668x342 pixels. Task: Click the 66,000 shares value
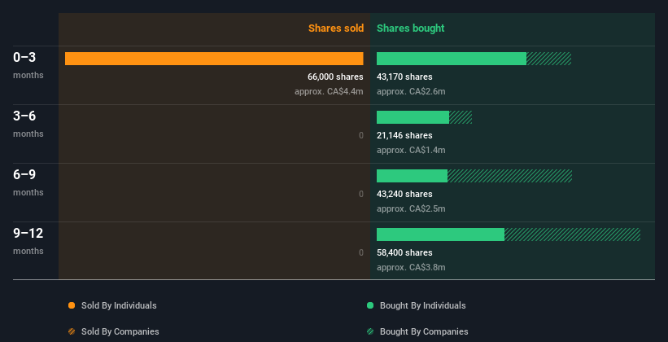(x=336, y=77)
